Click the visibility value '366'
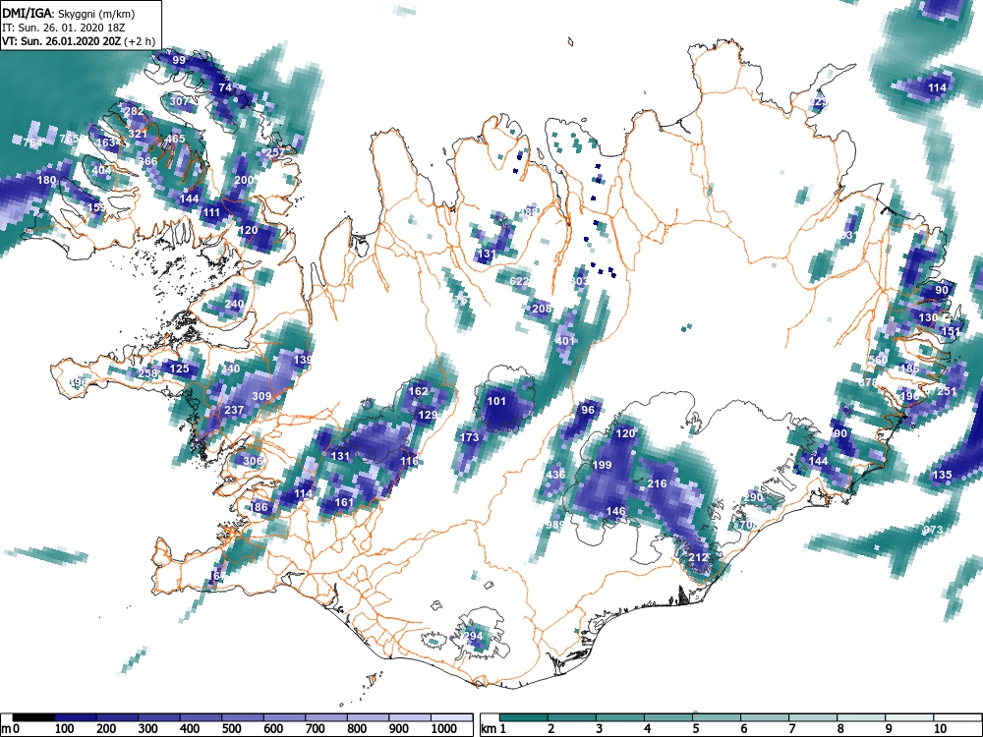The height and width of the screenshot is (737, 983). [148, 161]
